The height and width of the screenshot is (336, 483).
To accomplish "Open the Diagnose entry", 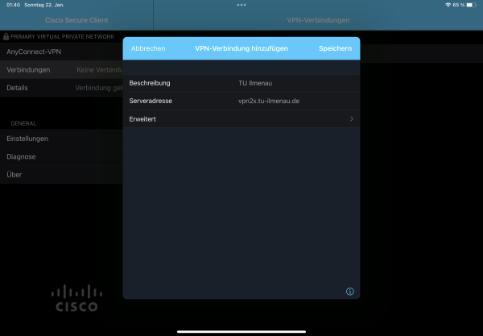I will [62, 156].
